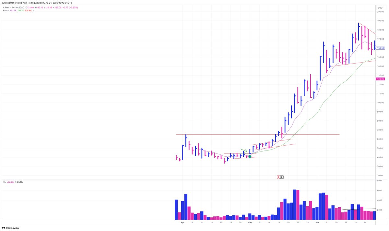Click the 150.00 price axis label
This screenshot has height=231, width=389.
381,57
